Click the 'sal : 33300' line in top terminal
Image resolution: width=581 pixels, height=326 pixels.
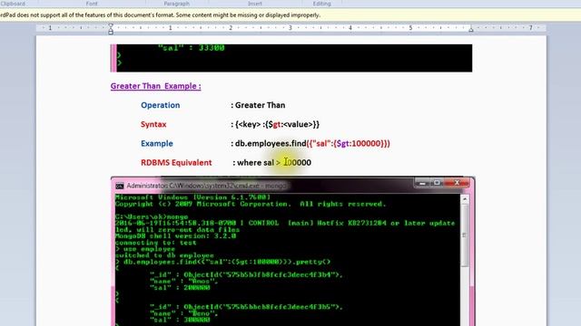(x=191, y=48)
